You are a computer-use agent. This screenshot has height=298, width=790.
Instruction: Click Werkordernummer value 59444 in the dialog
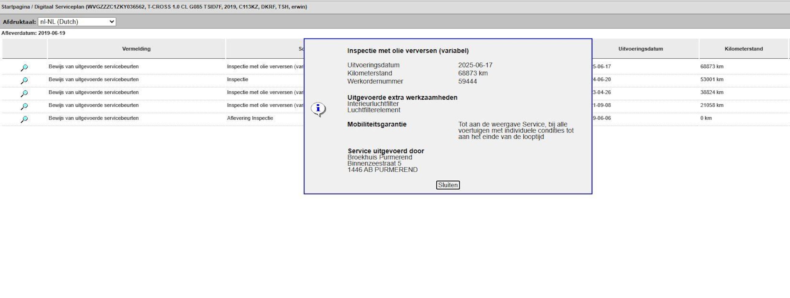[x=467, y=81]
